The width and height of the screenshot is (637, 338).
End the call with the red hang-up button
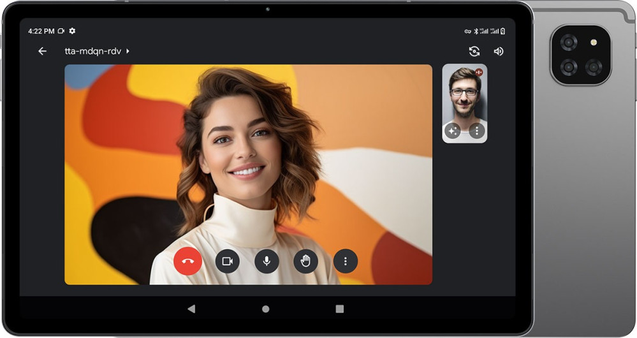coord(187,261)
